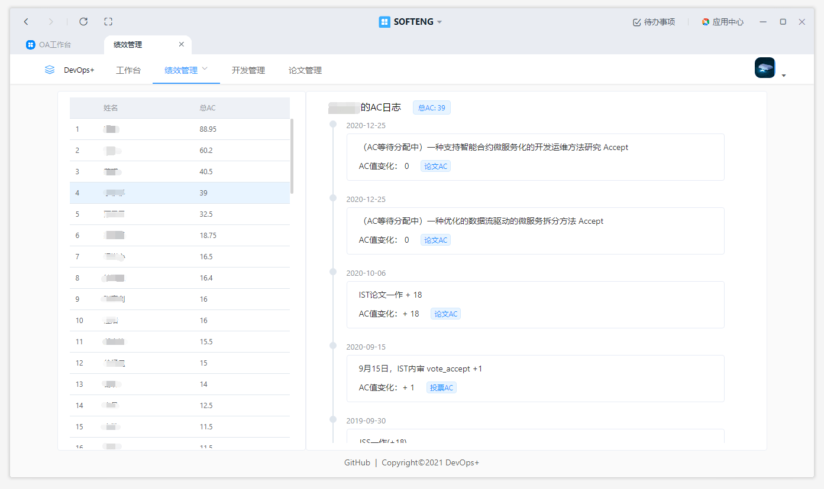Click the 论文AC tag in first log entry
824x489 pixels.
(435, 167)
